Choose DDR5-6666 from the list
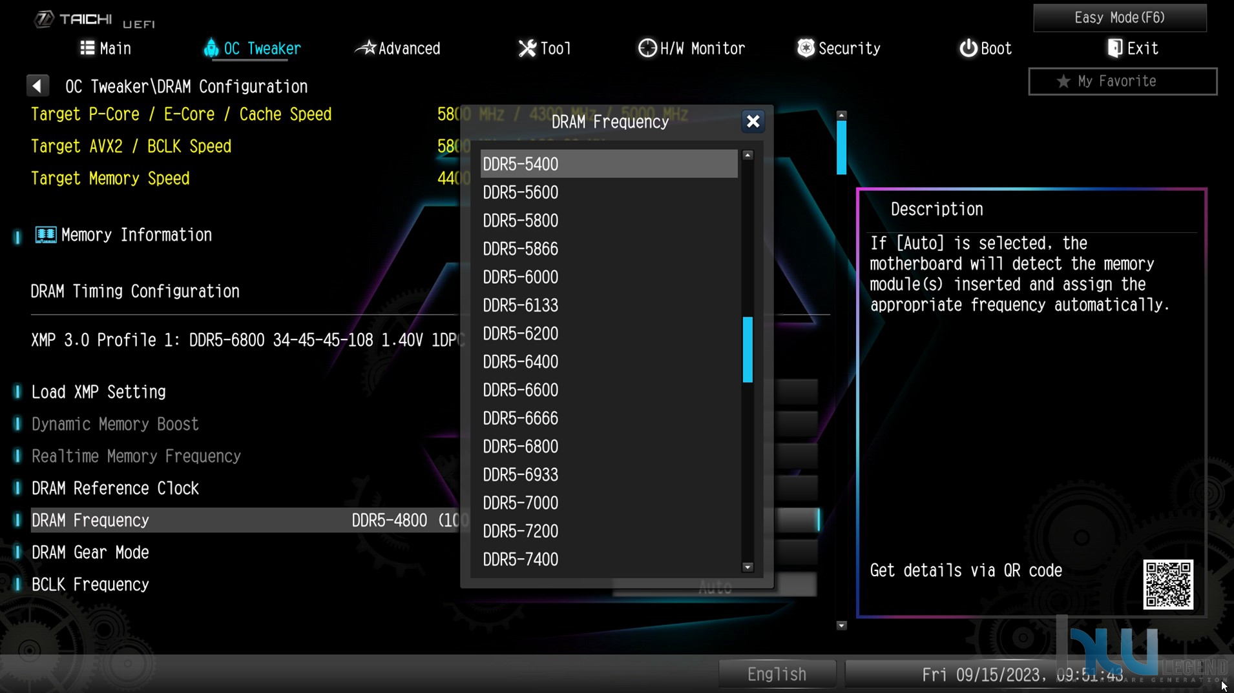The image size is (1234, 693). tap(609, 418)
